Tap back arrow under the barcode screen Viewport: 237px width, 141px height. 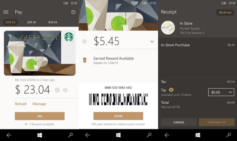pyautogui.click(x=88, y=135)
